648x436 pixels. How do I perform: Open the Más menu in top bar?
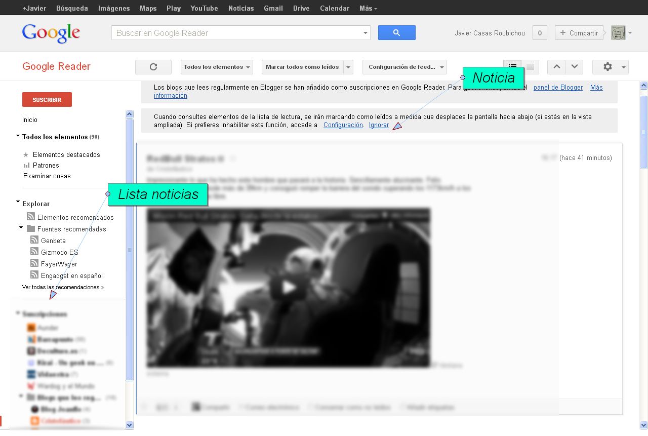[x=368, y=8]
